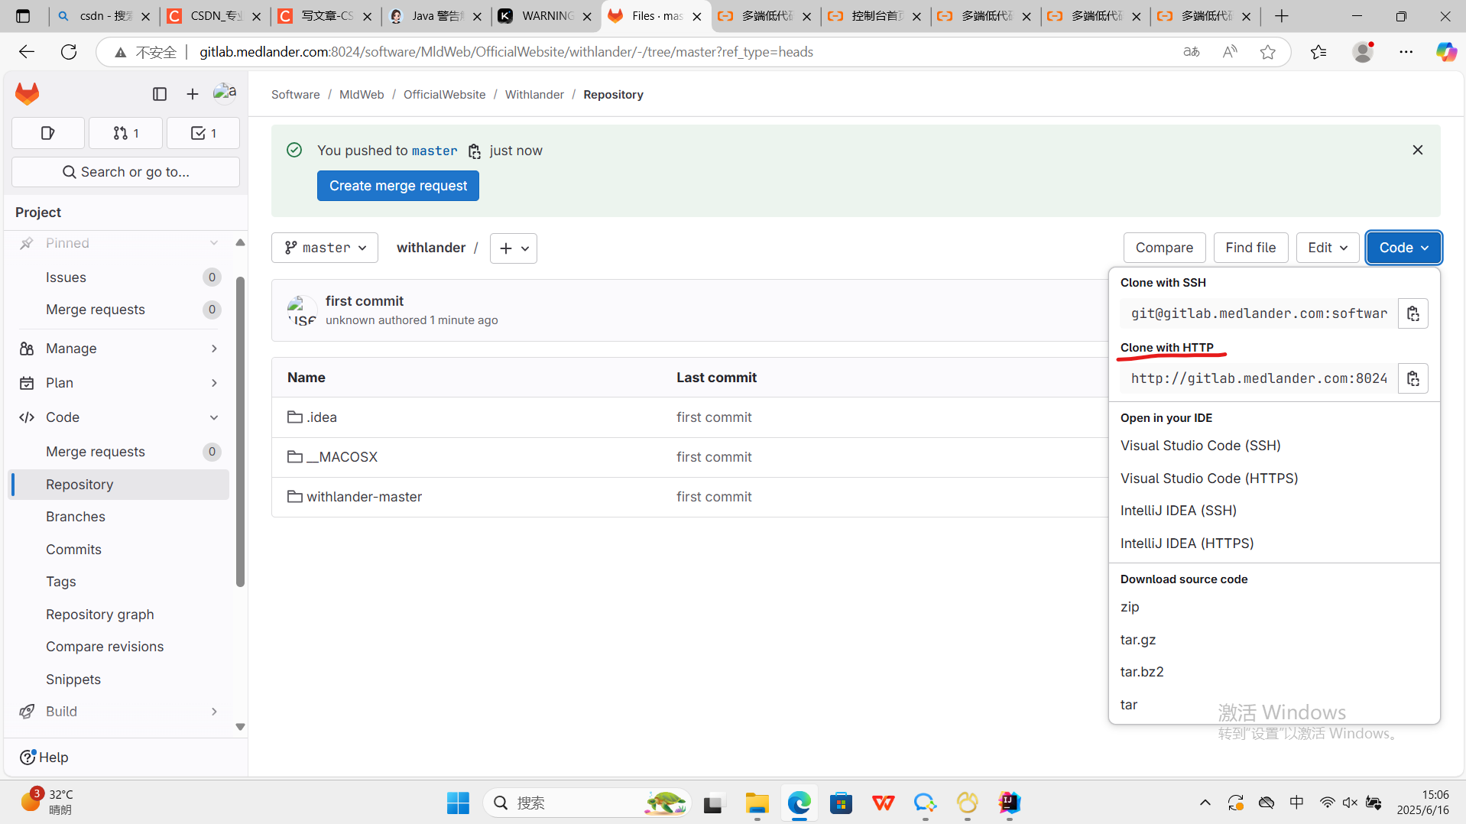Open the create new item plus icon
Image resolution: width=1466 pixels, height=824 pixels.
(x=192, y=93)
